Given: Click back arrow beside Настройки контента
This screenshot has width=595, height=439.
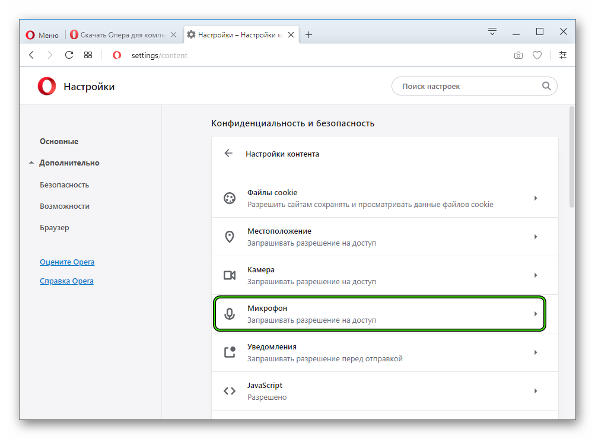Looking at the screenshot, I should pyautogui.click(x=228, y=153).
